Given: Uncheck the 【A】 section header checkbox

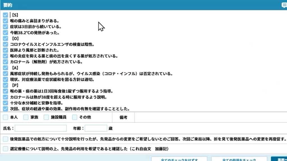Looking at the screenshot, I should pyautogui.click(x=5, y=68).
